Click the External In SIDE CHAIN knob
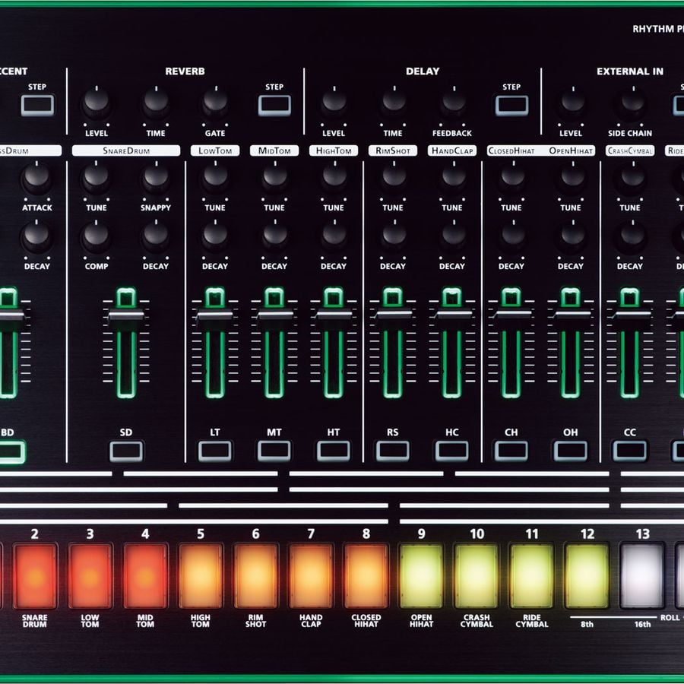The image size is (684, 684). 630,102
